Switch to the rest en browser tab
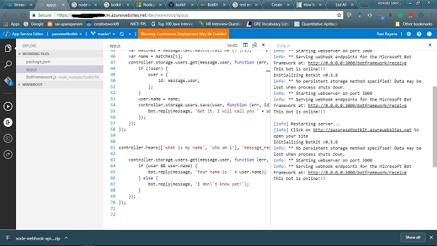 [244, 4]
